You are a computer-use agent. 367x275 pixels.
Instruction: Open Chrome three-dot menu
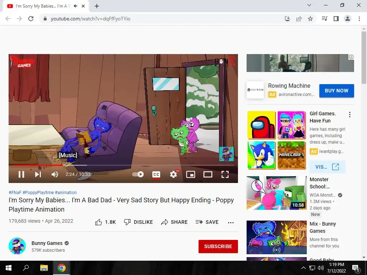tap(359, 19)
